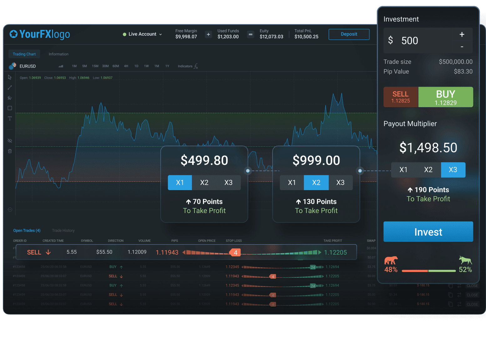Select X3 multiplier on the $499.80 card
This screenshot has width=486, height=338.
[x=229, y=182]
